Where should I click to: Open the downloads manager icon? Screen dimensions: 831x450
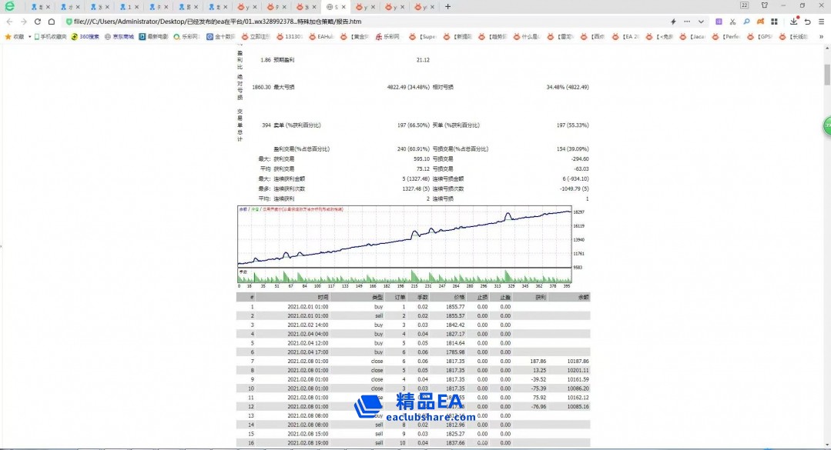pyautogui.click(x=794, y=22)
